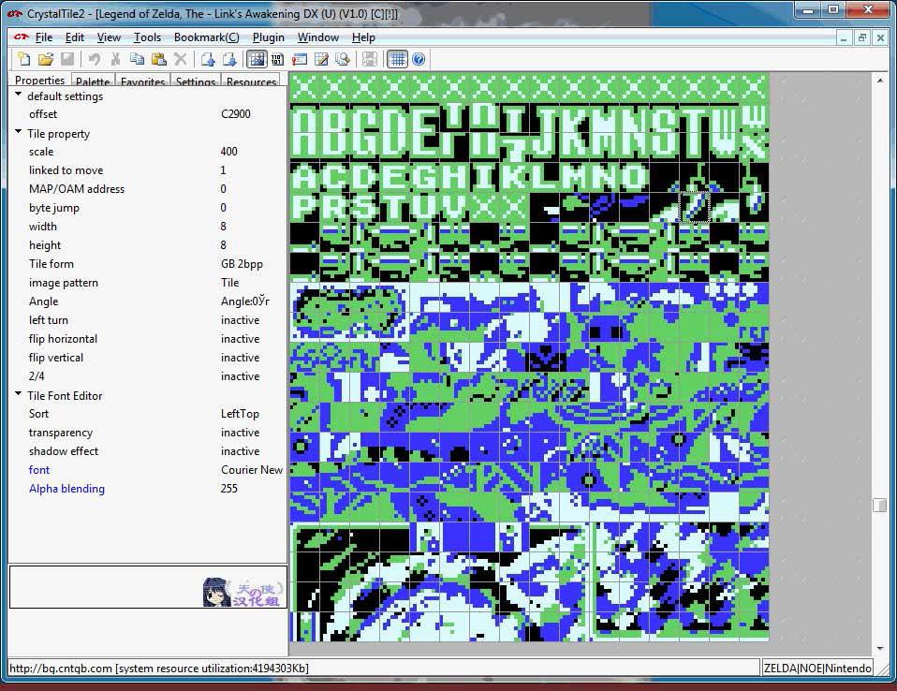The width and height of the screenshot is (897, 691).
Task: Switch to the Palette tab
Action: [x=92, y=81]
